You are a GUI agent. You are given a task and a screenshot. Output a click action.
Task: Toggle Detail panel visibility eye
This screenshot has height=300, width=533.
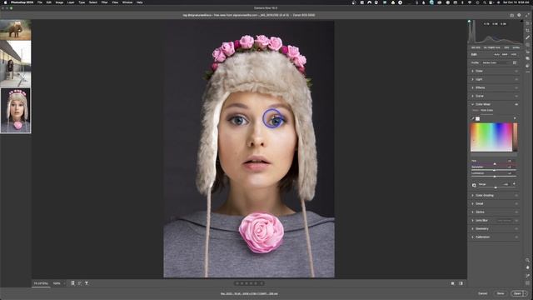[x=516, y=203]
